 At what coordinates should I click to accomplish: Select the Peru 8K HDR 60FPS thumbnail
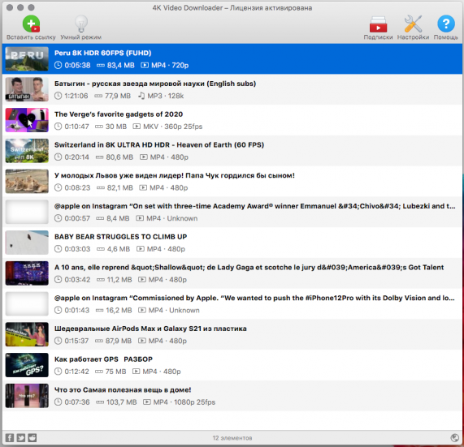(x=27, y=58)
